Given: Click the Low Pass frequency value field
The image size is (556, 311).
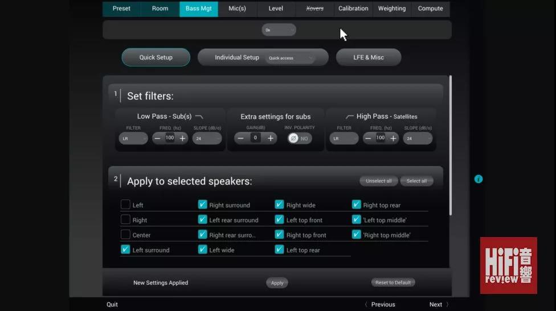Looking at the screenshot, I should [x=170, y=138].
